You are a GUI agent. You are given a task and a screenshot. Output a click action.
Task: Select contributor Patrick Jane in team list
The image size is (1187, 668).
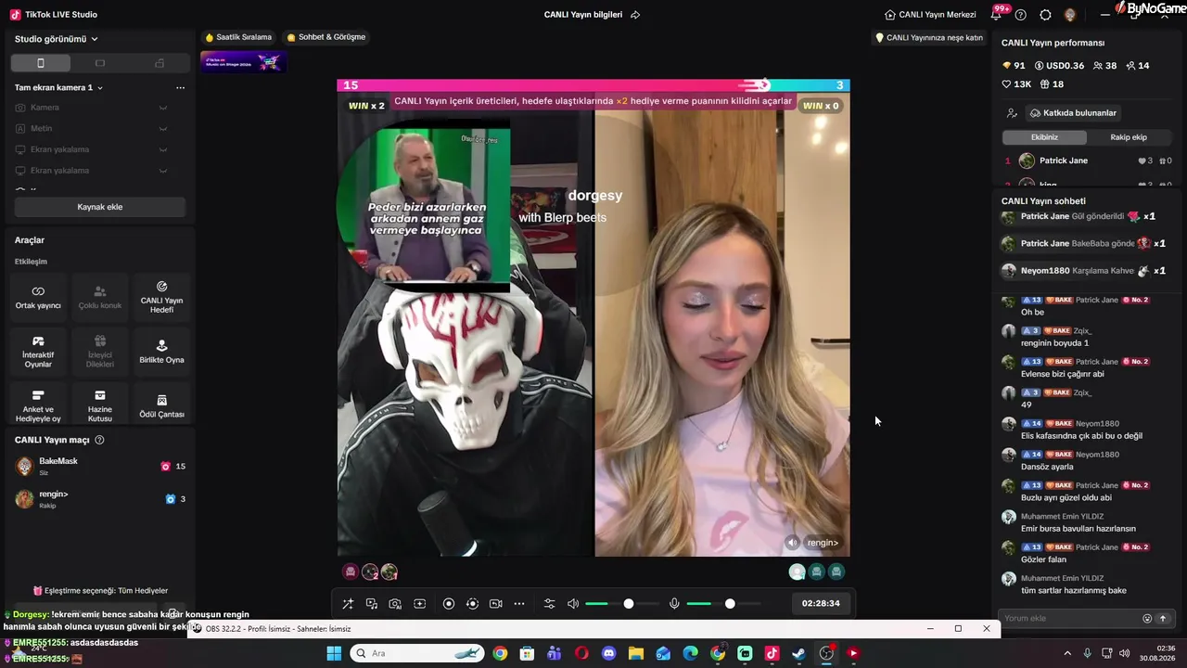[1086, 161]
